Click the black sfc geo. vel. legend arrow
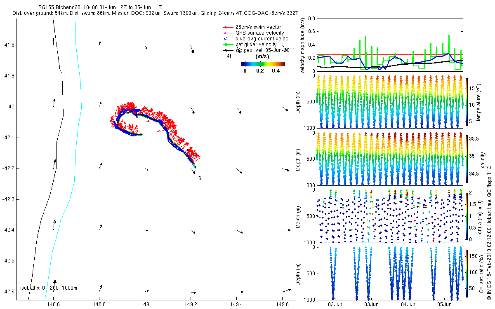Viewport: 495px width, 309px height. [x=228, y=50]
